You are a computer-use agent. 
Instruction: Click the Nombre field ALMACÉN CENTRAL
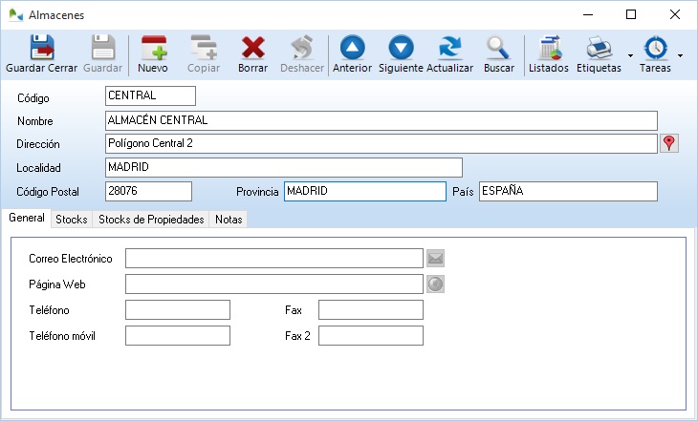pyautogui.click(x=382, y=121)
